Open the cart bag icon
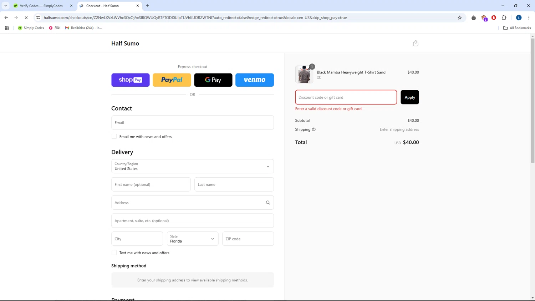The image size is (535, 301). (x=416, y=43)
